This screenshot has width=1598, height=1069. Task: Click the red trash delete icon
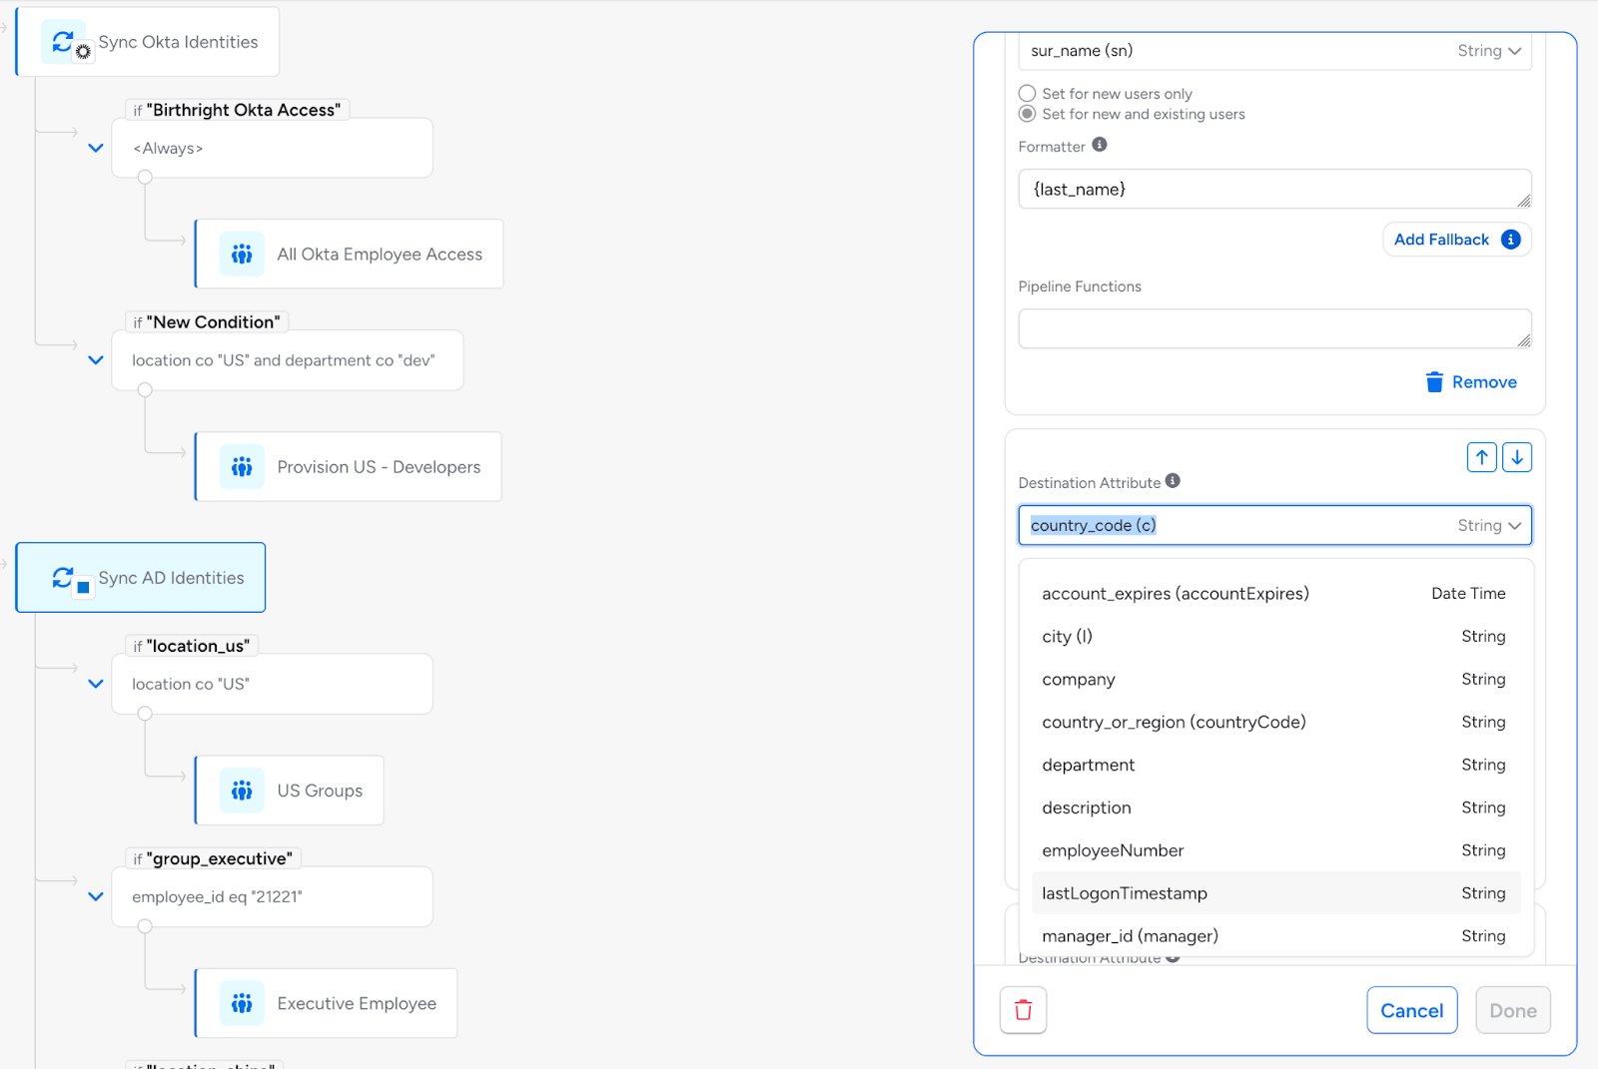[x=1023, y=1010]
